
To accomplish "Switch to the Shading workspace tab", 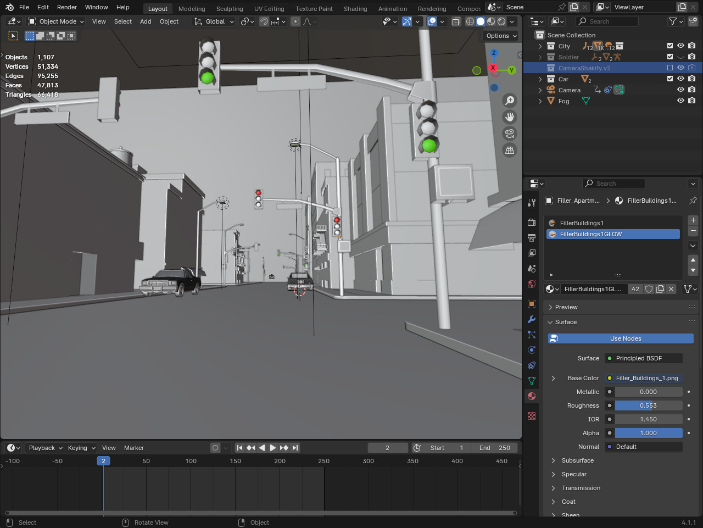I will [x=355, y=9].
